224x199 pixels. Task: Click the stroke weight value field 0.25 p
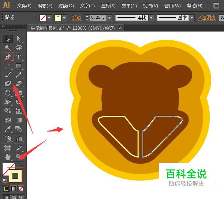coord(98,18)
